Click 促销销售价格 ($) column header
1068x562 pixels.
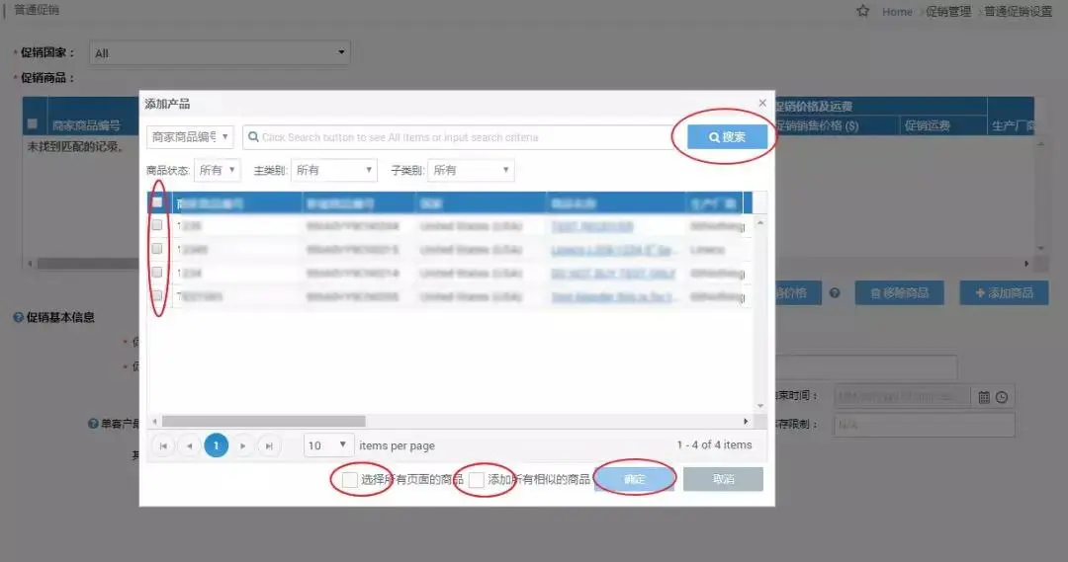[x=817, y=125]
